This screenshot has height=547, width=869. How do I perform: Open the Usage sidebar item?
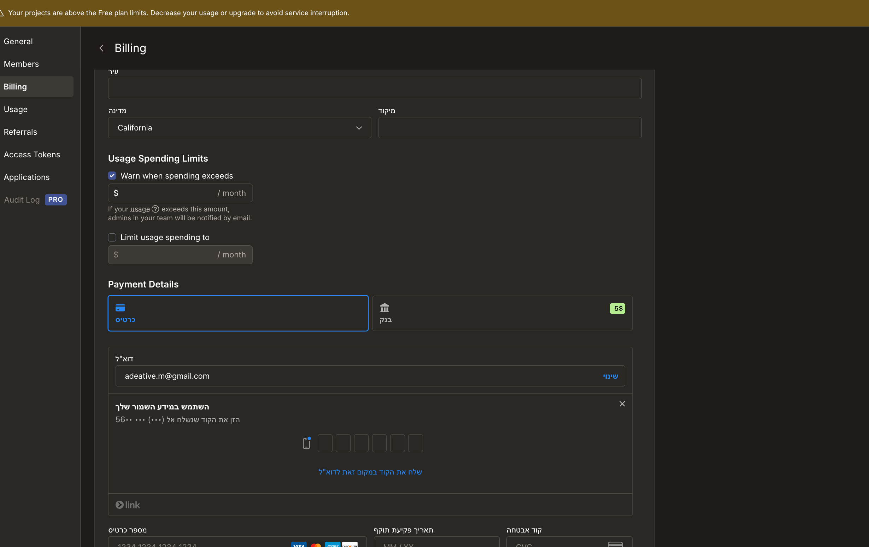(x=16, y=109)
